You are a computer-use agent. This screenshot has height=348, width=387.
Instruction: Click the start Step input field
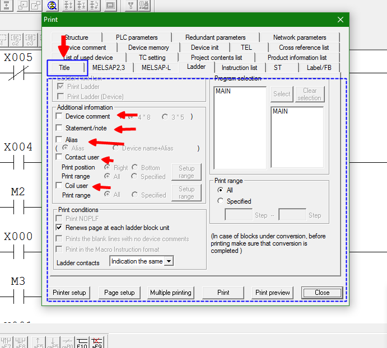239,214
